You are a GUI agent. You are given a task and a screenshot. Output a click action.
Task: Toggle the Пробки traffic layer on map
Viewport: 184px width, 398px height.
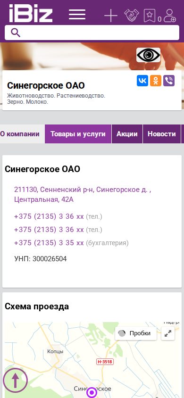136,333
